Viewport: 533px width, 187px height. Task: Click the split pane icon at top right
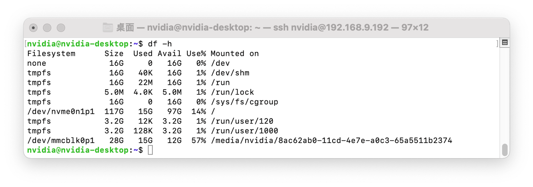505,43
